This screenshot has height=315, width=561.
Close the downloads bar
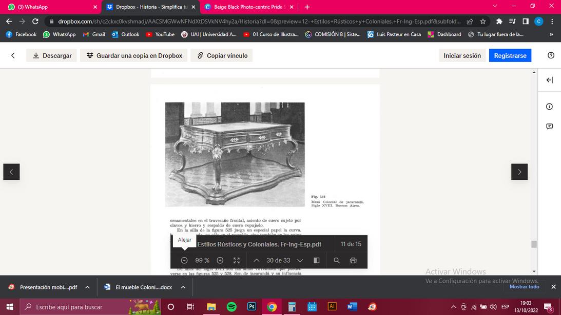tap(553, 287)
